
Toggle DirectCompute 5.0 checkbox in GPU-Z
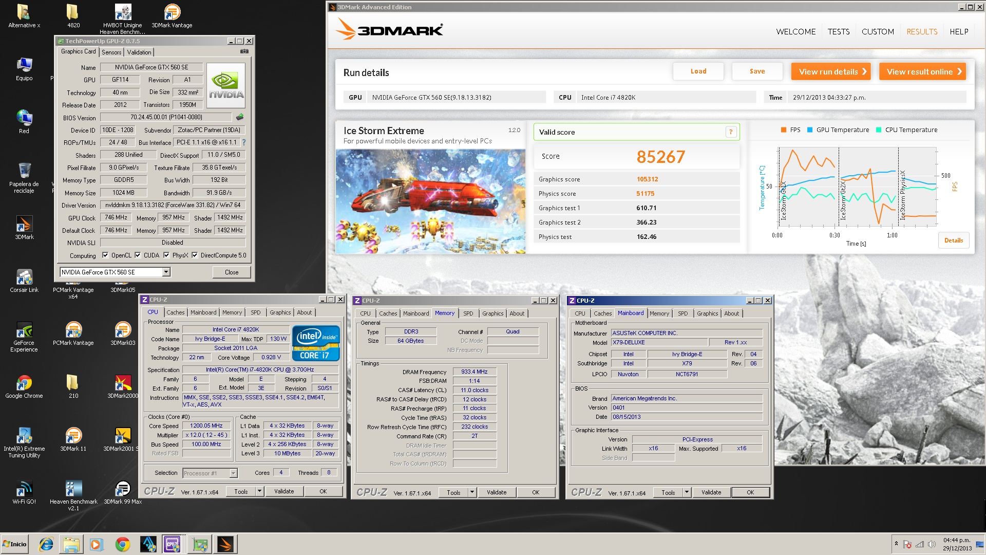point(195,255)
